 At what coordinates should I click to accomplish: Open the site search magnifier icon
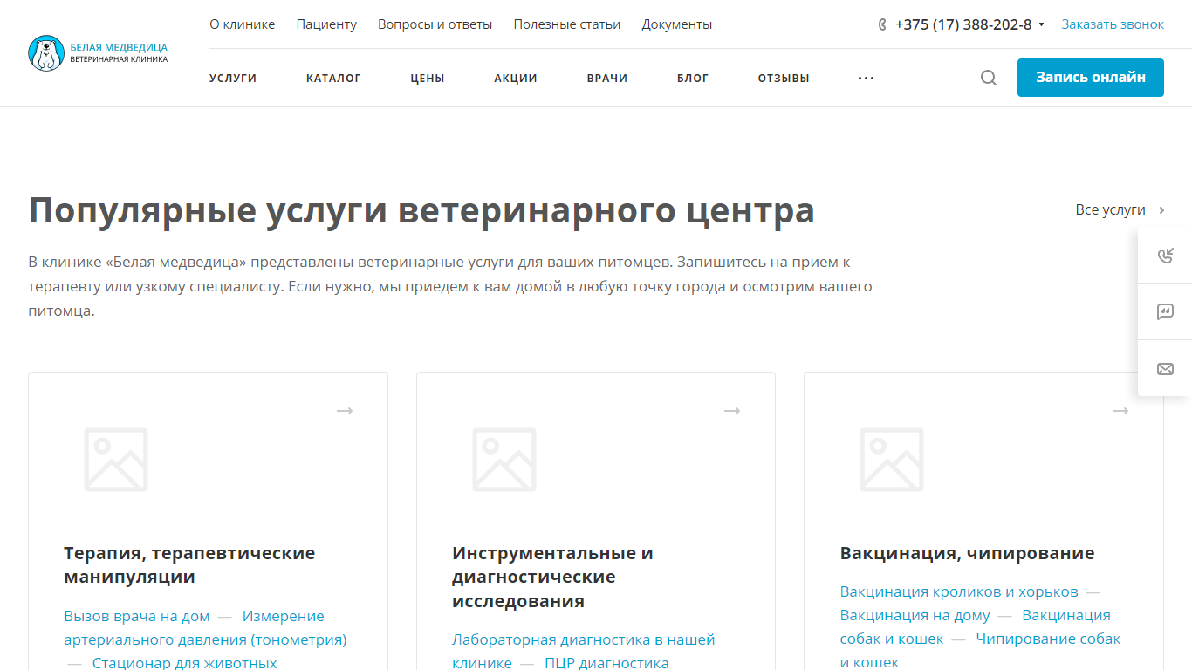click(x=989, y=78)
